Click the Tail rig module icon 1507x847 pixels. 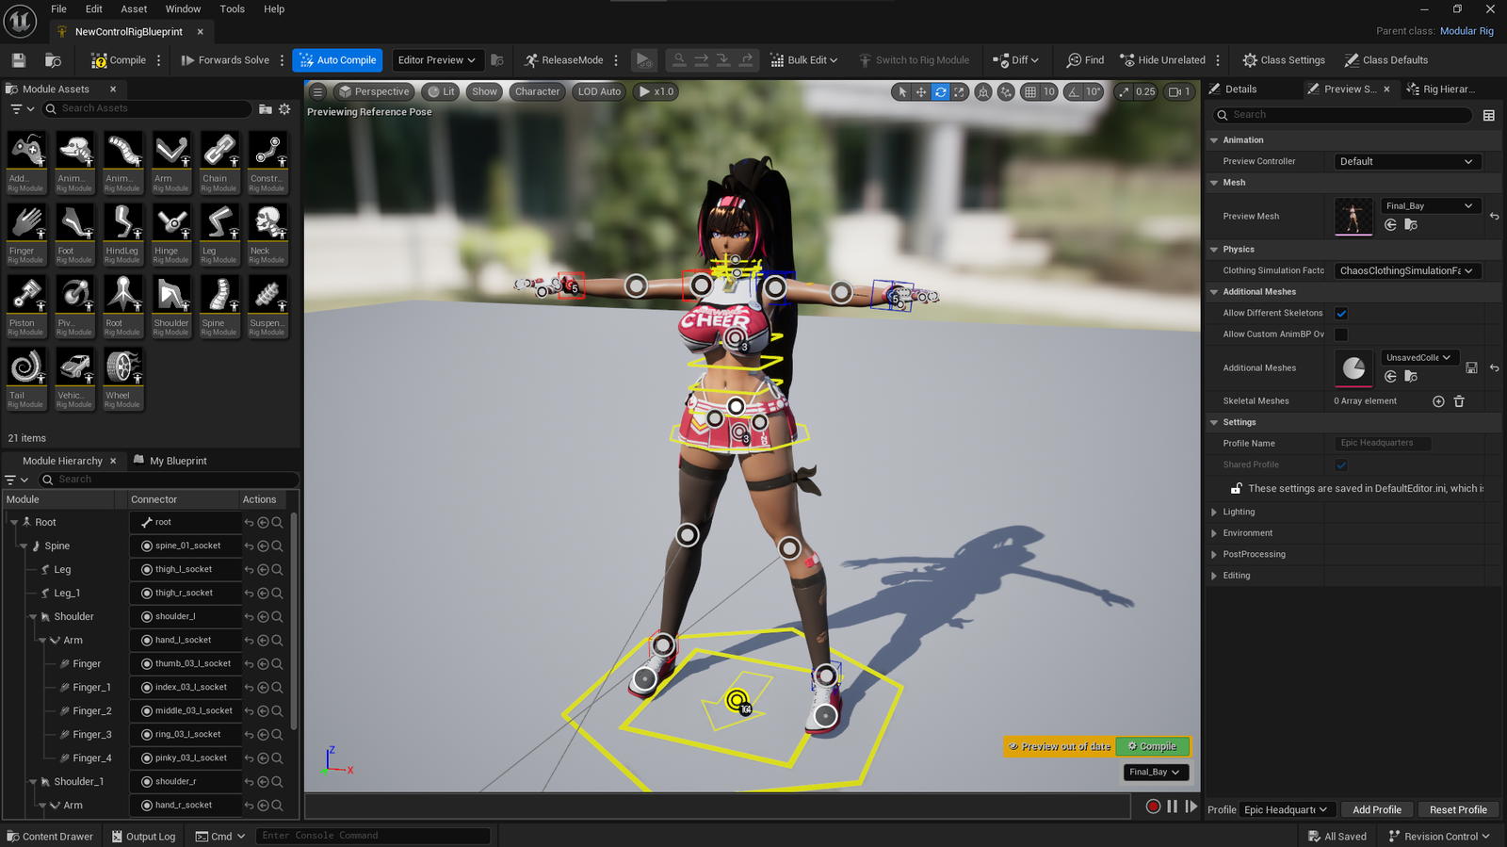point(26,378)
